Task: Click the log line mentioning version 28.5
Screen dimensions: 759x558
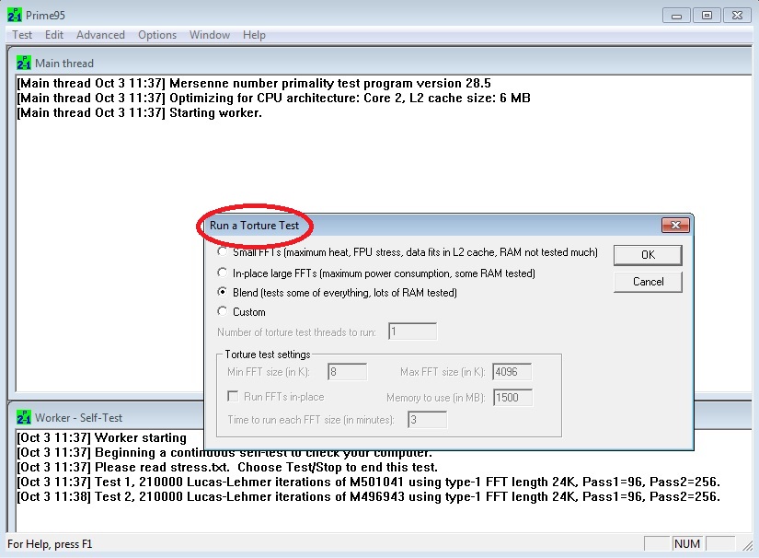Action: pyautogui.click(x=254, y=83)
